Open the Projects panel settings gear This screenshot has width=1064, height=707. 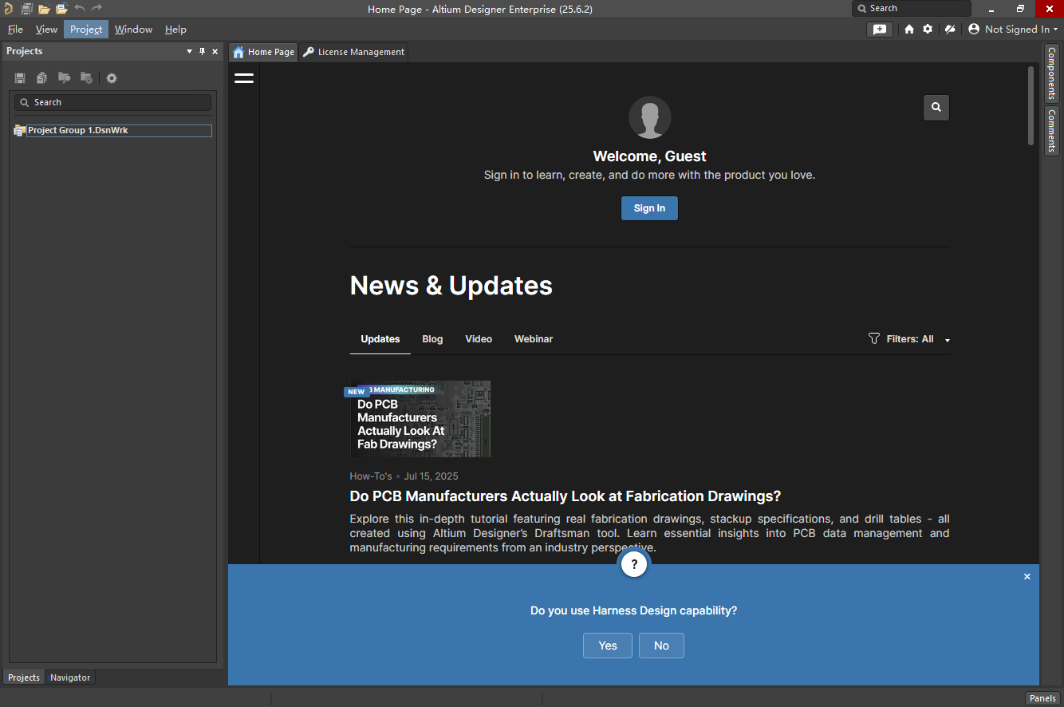(112, 78)
